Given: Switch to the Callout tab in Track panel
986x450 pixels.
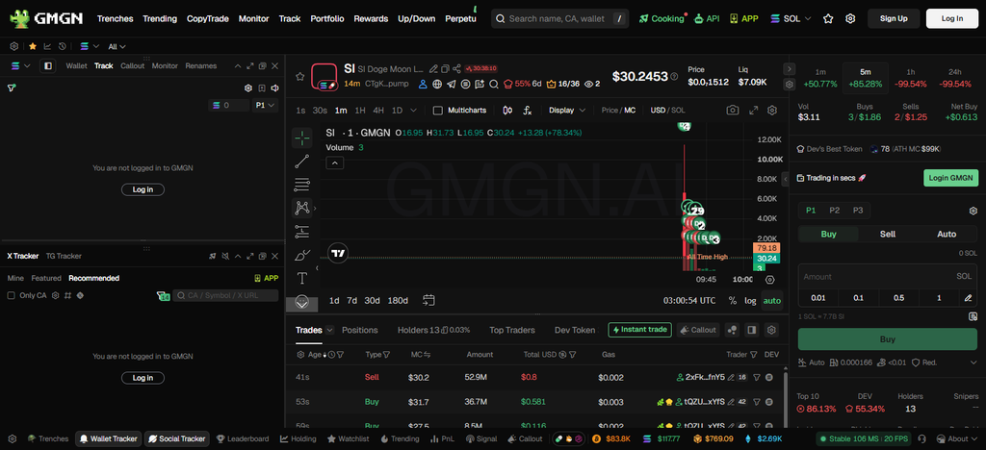Looking at the screenshot, I should 132,65.
